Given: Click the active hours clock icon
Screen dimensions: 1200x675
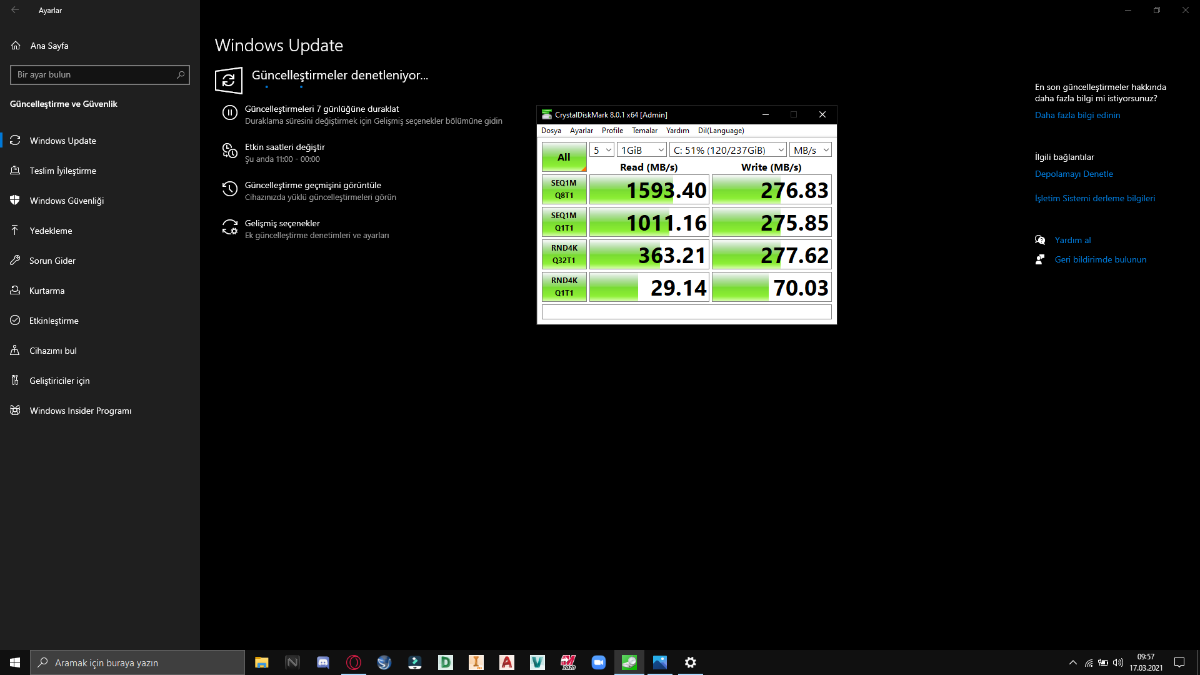Looking at the screenshot, I should (229, 151).
